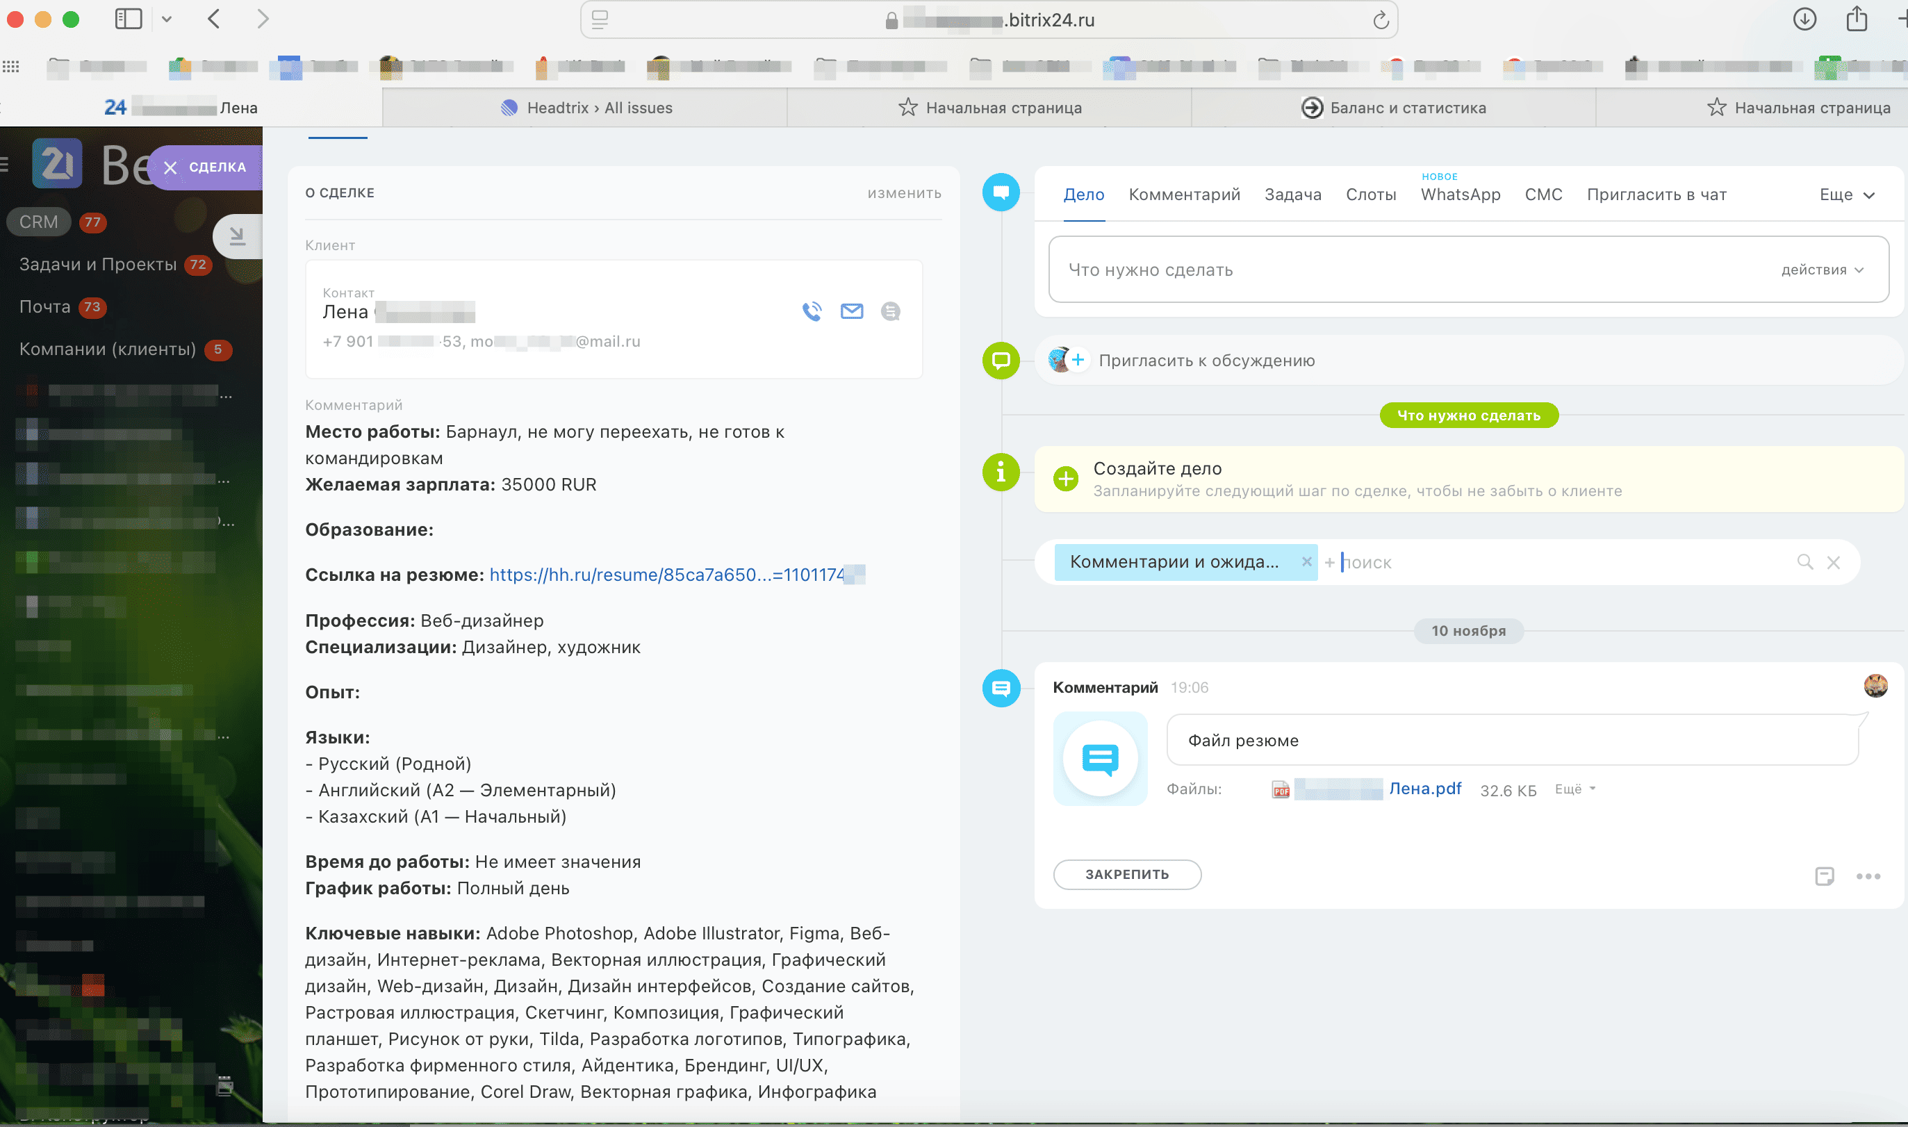1908x1127 pixels.
Task: Open Safari downloads icon
Action: point(1804,19)
